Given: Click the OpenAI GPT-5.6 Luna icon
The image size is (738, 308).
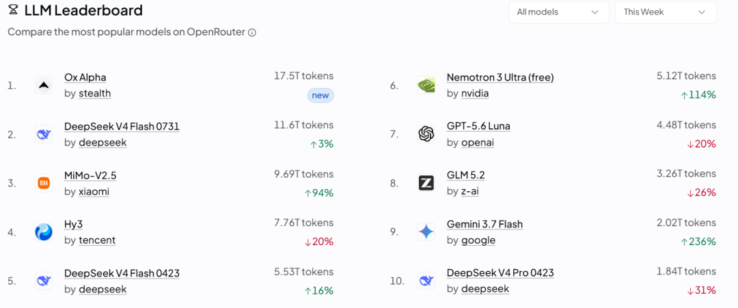Looking at the screenshot, I should coord(426,135).
